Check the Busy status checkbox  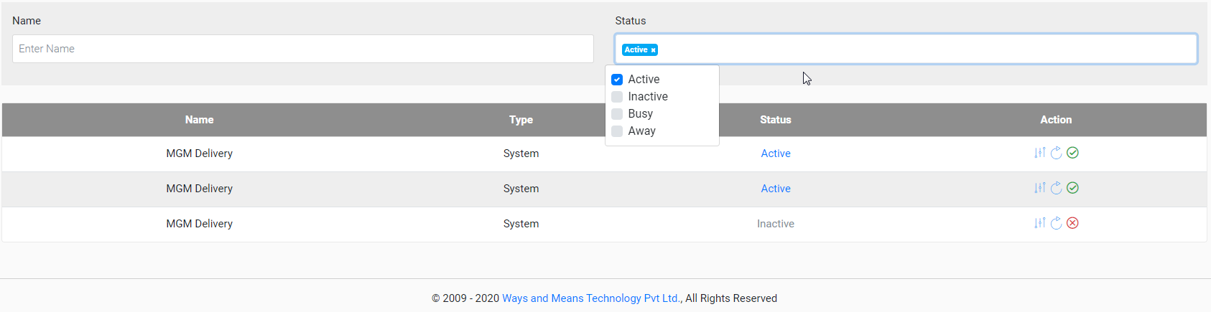617,114
